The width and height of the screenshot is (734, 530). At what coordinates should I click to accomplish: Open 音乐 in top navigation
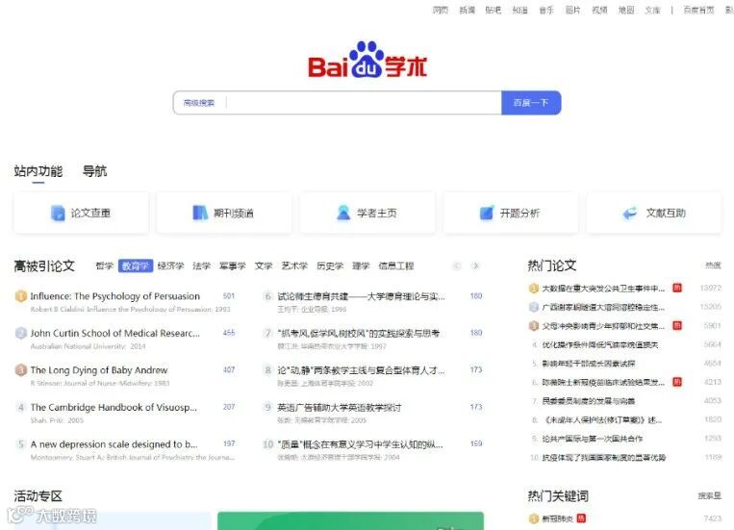coord(545,10)
